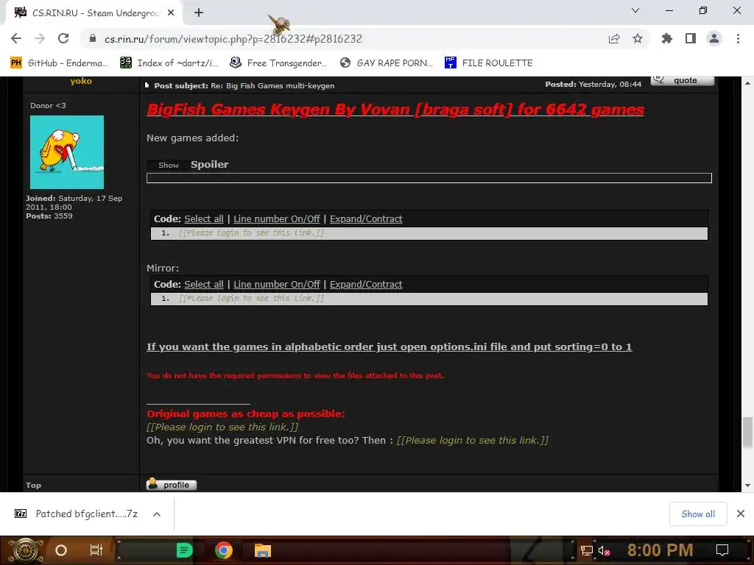754x565 pixels.
Task: Reload the current forum page
Action: (63, 38)
